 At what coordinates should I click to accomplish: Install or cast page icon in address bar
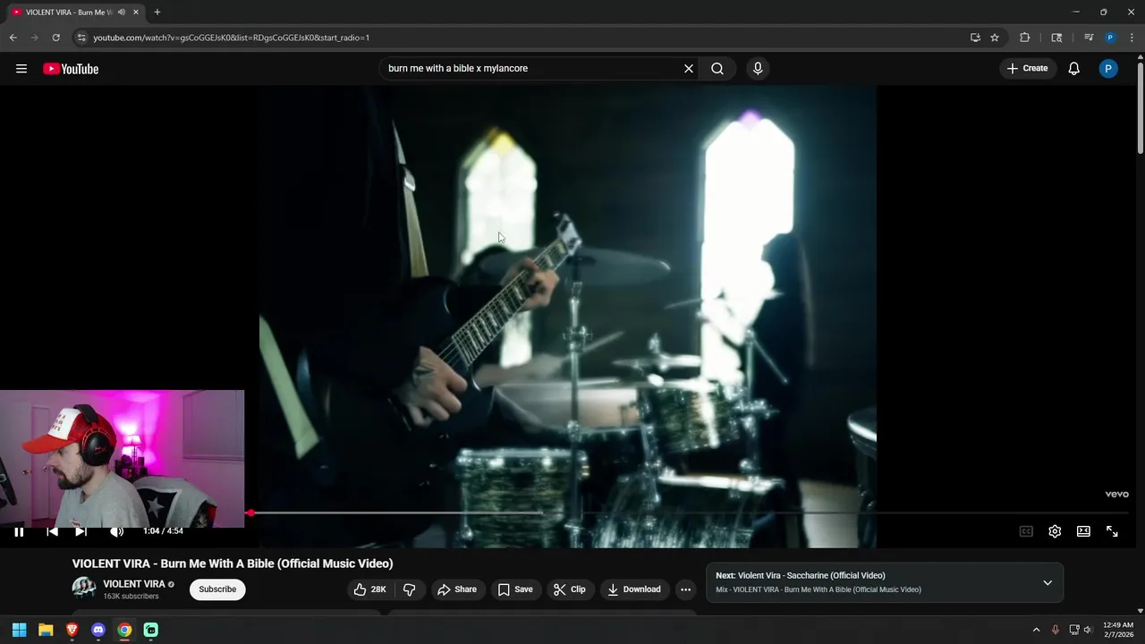pyautogui.click(x=975, y=38)
